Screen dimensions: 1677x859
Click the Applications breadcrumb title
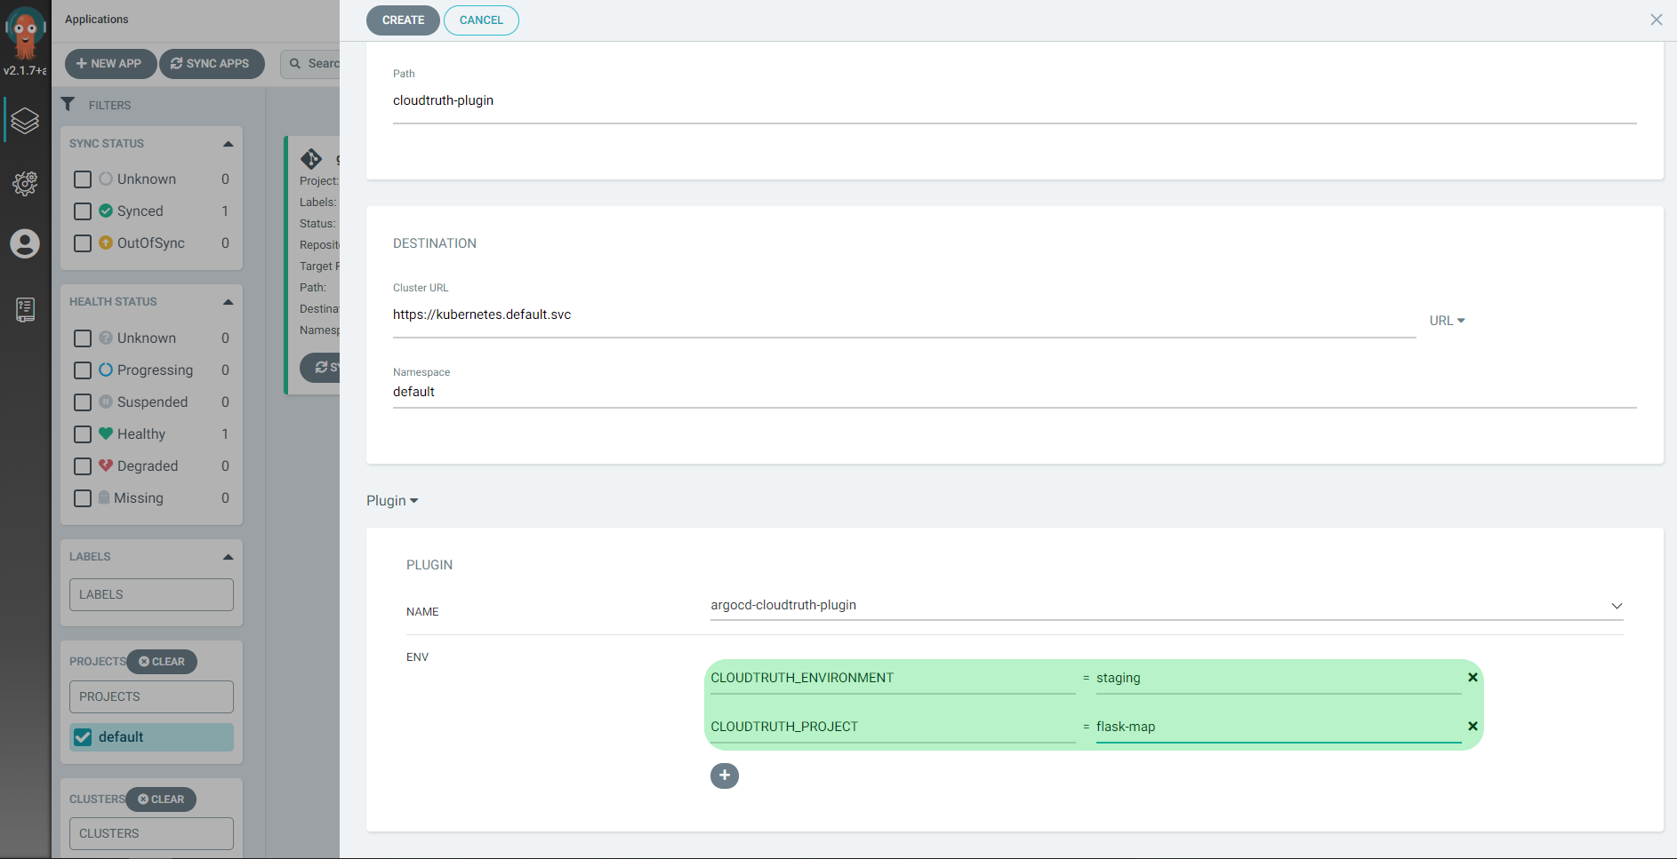[96, 20]
